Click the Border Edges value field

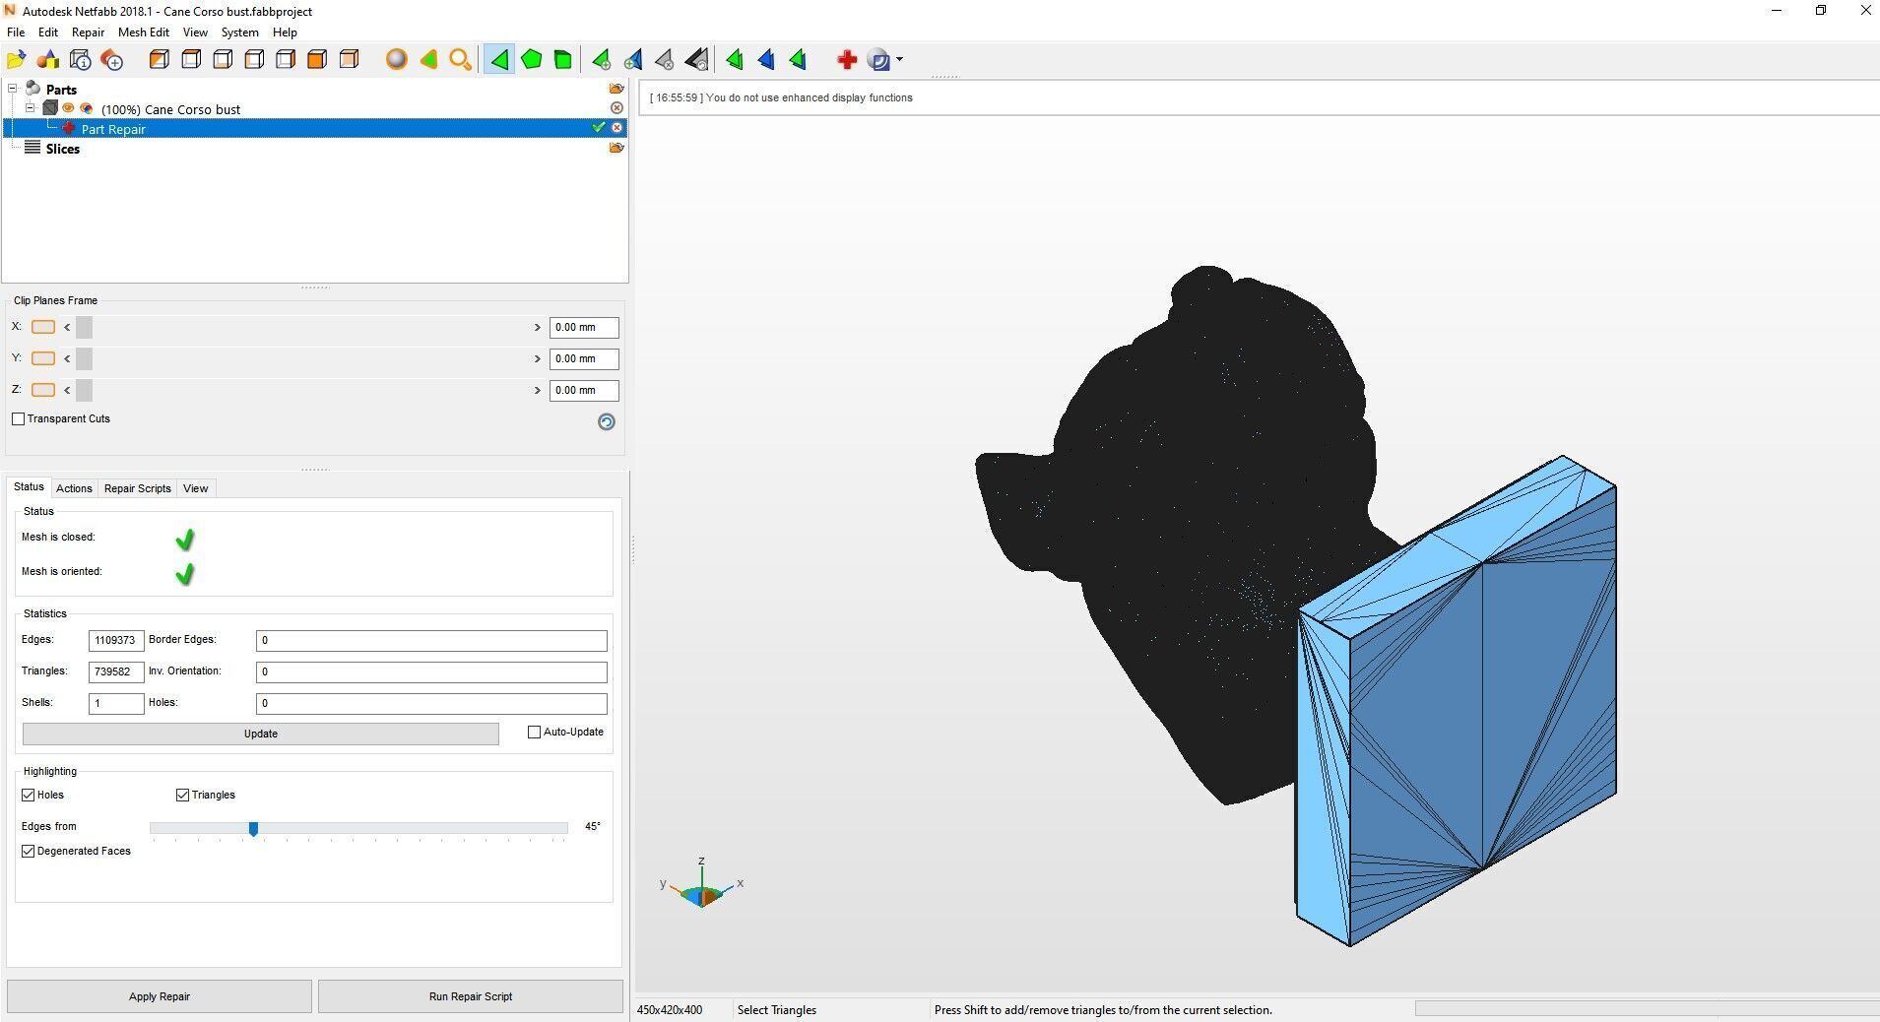pos(431,641)
